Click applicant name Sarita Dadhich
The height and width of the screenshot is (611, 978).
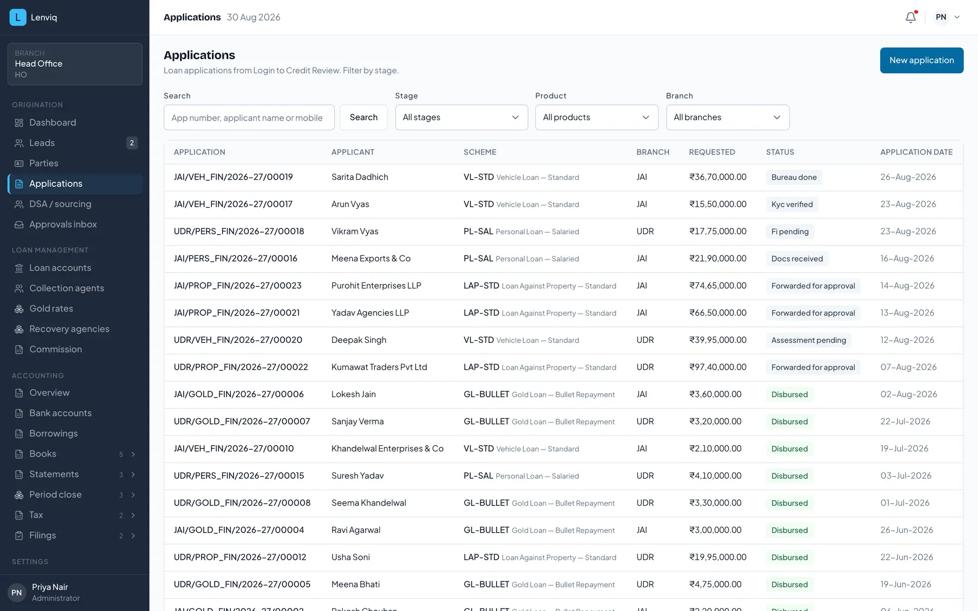coord(360,177)
